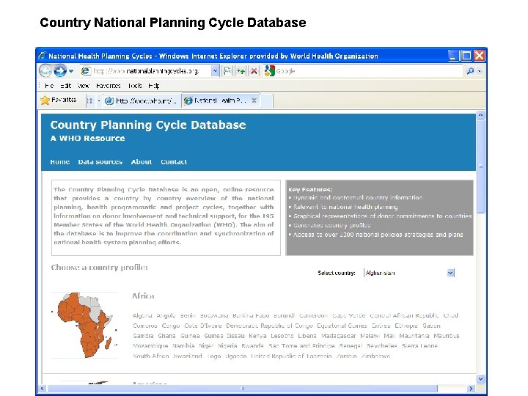Click the Compatibility View icon
This screenshot has height=396, width=528.
[x=227, y=71]
